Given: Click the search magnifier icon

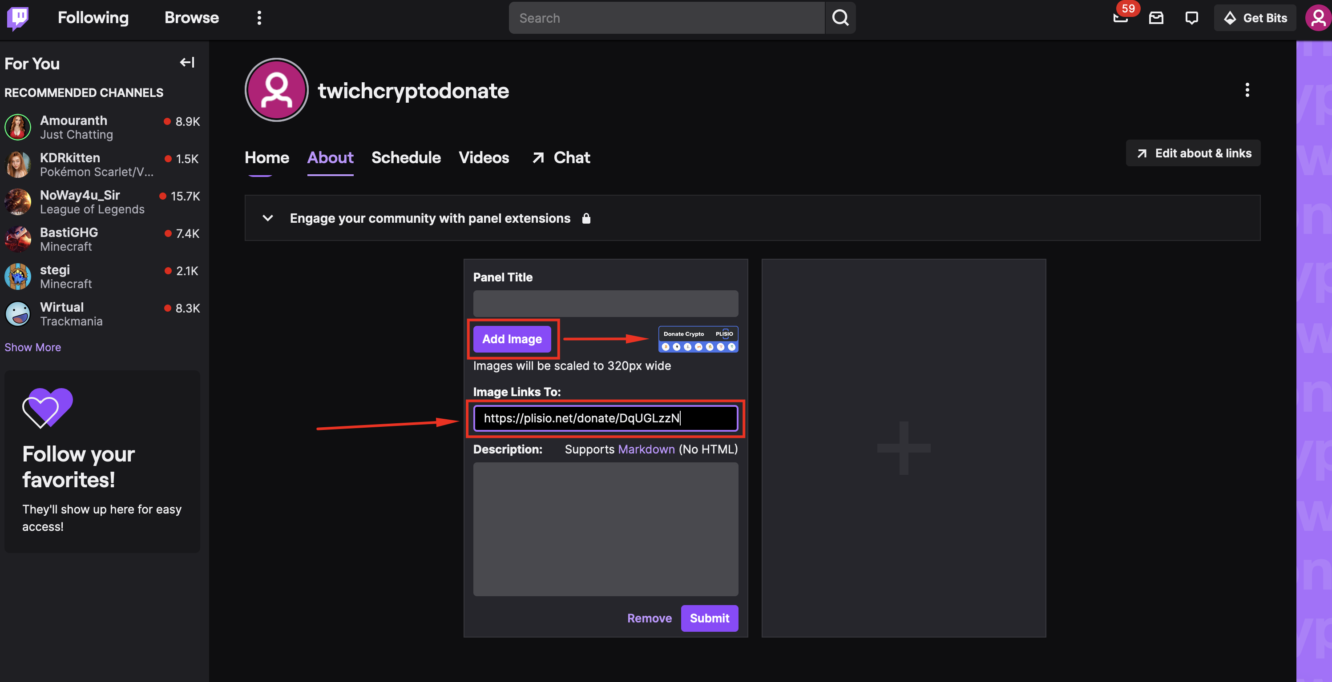Looking at the screenshot, I should (x=840, y=17).
